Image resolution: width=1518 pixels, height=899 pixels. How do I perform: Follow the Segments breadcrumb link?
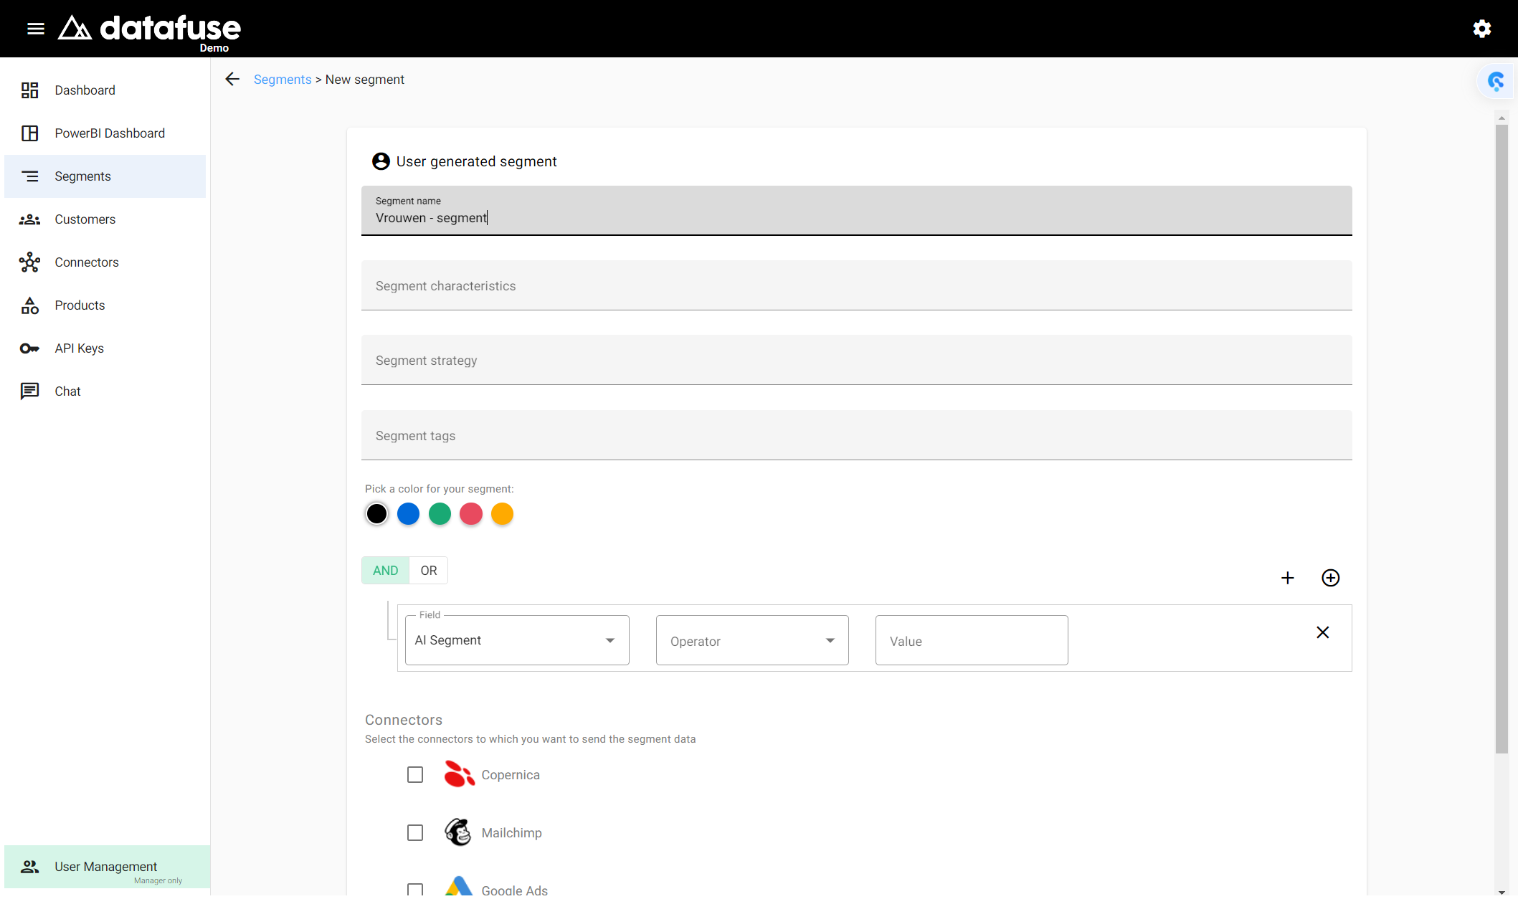pyautogui.click(x=283, y=80)
